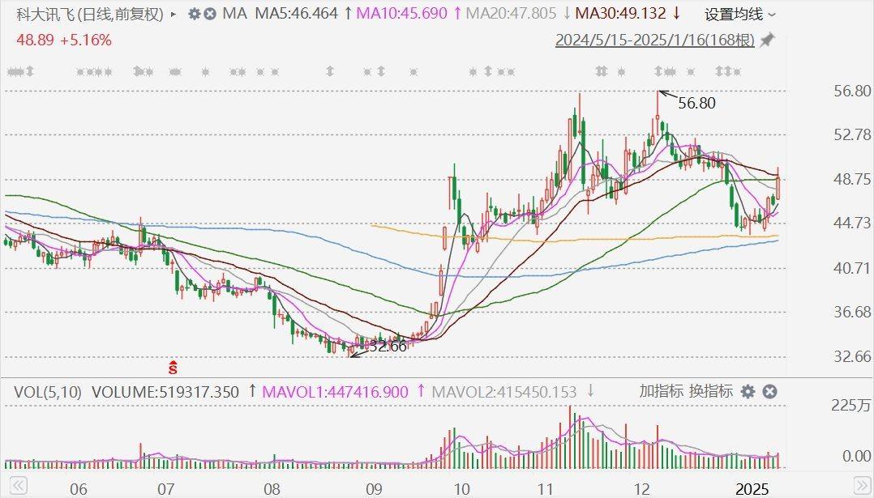Screen dimensions: 874x498
Task: Close the VOL indicator panel
Action: point(769,392)
